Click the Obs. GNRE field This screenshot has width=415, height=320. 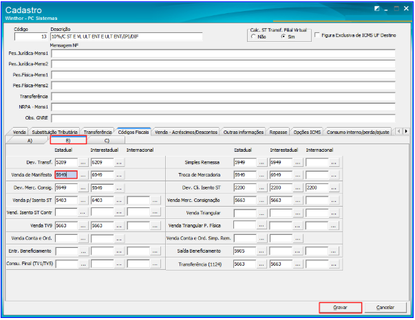(223, 118)
